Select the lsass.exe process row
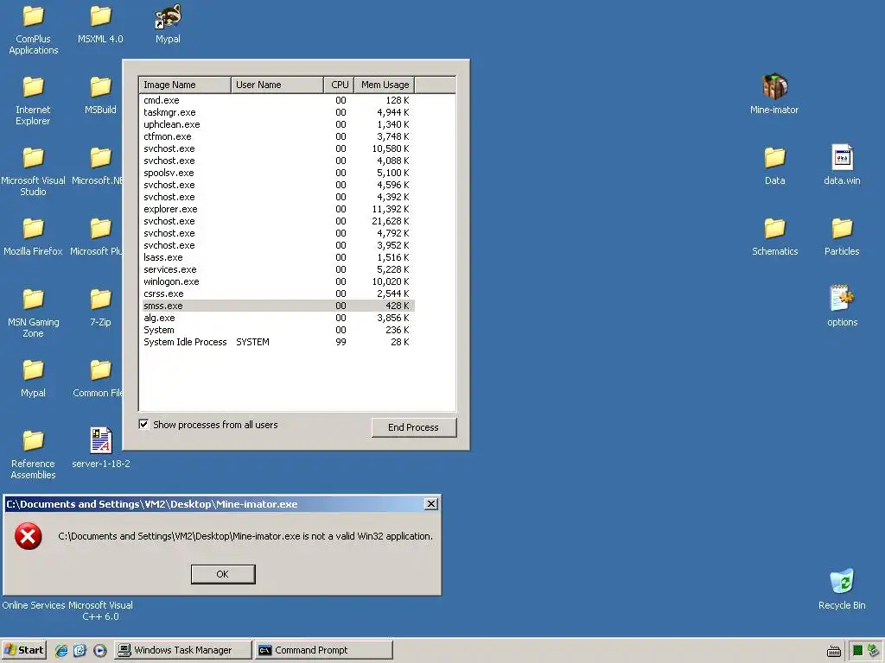Image resolution: width=885 pixels, height=663 pixels. coord(277,257)
